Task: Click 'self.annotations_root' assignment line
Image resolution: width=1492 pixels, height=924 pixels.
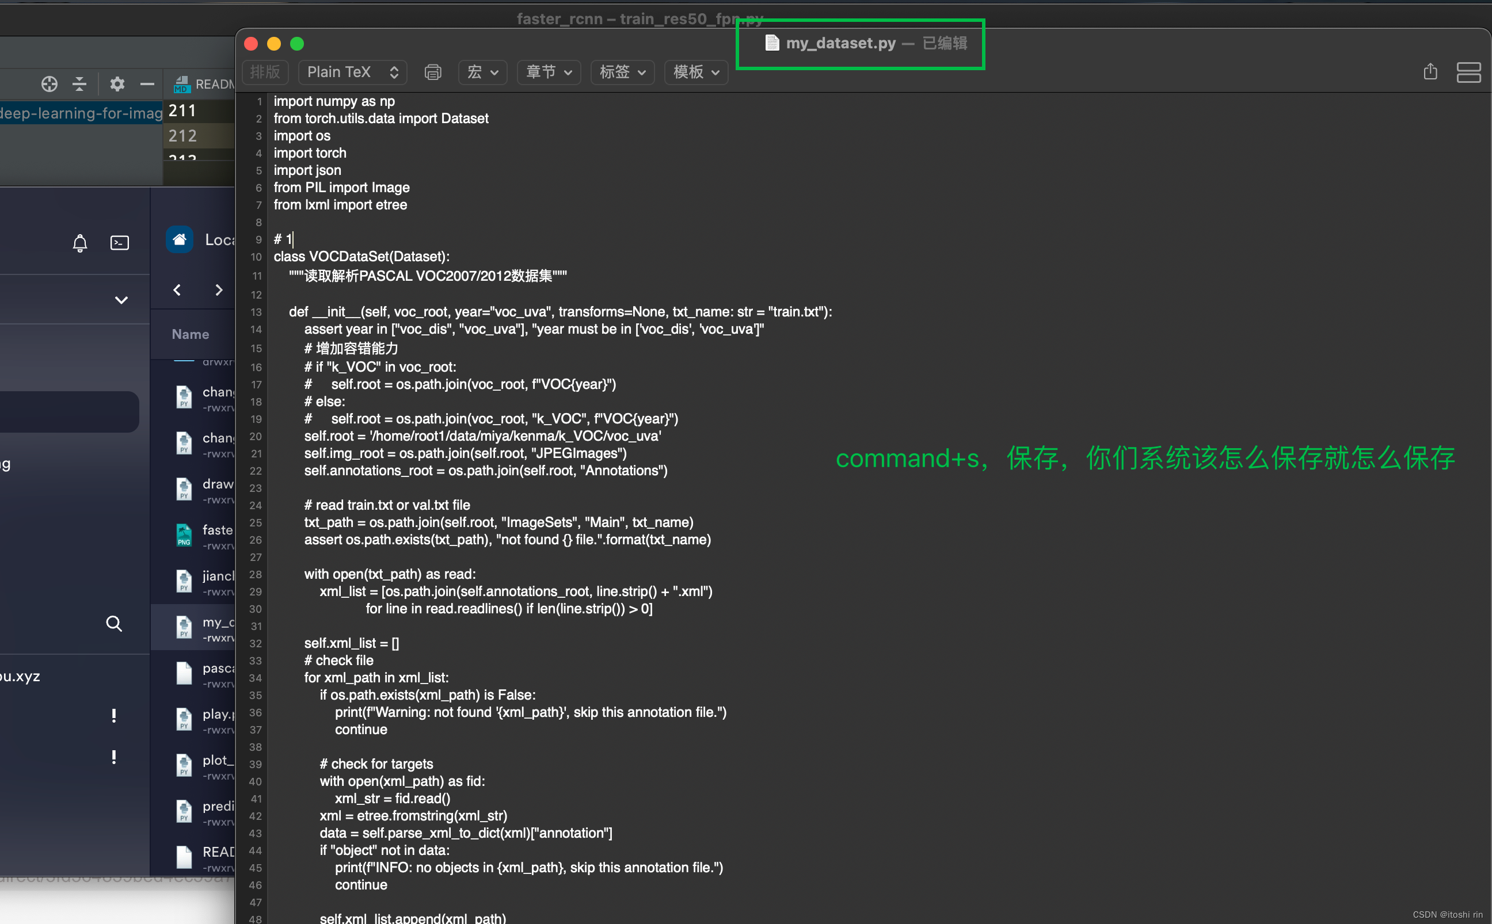Action: (x=486, y=471)
